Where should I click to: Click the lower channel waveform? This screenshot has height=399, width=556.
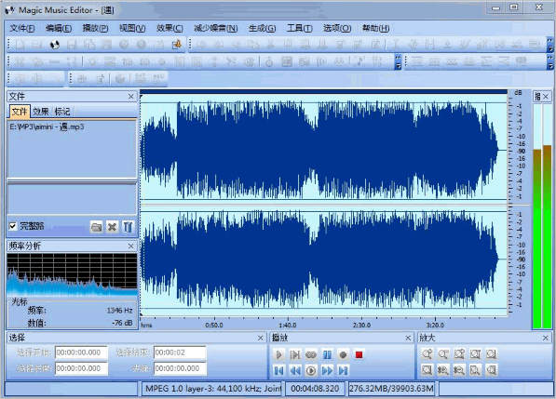[324, 259]
